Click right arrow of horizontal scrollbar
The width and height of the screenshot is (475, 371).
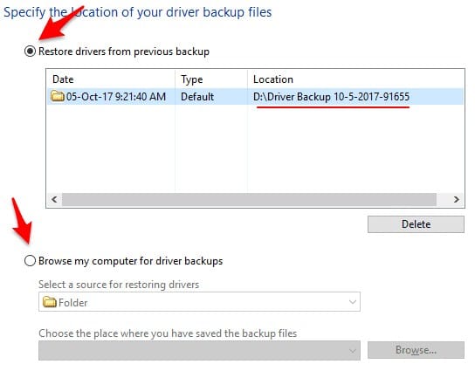456,199
